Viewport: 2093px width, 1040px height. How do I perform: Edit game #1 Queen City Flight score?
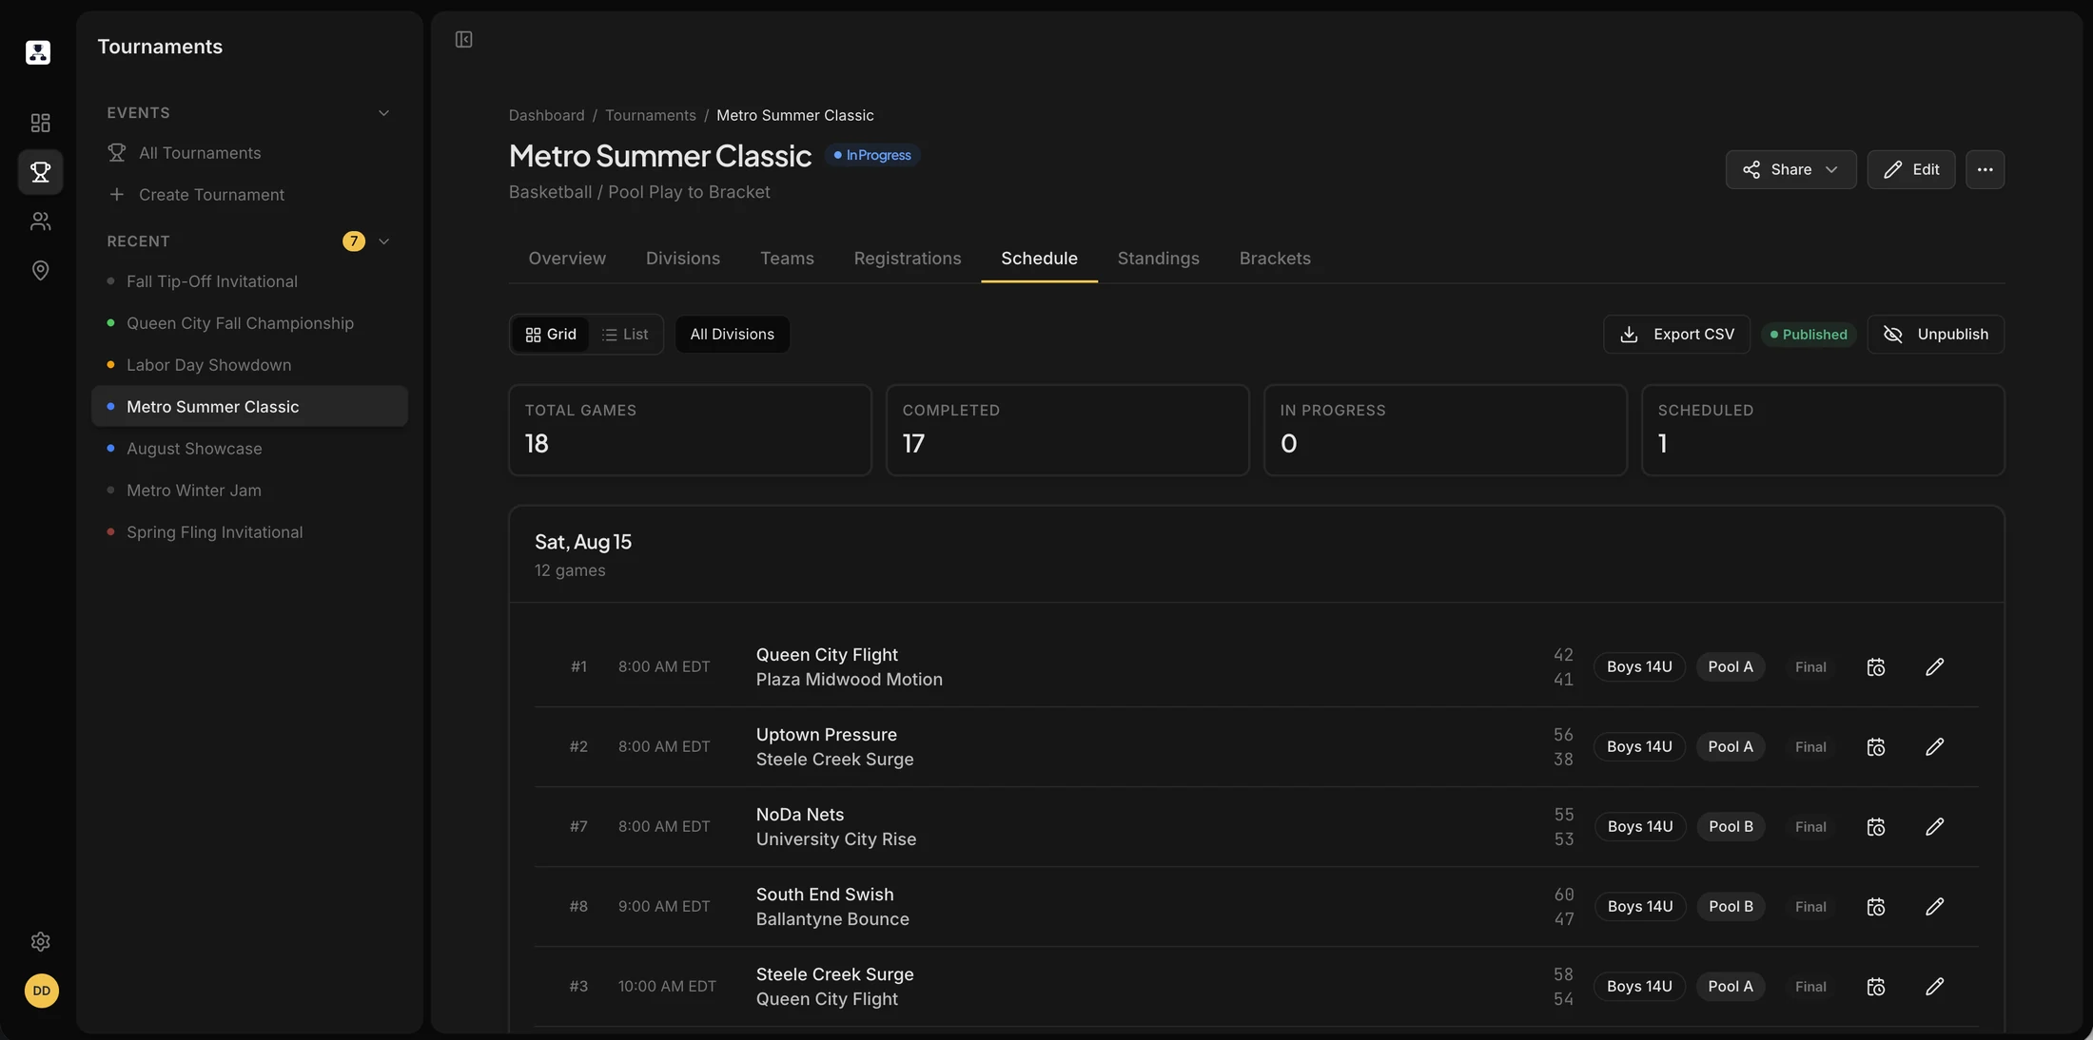coord(1934,667)
